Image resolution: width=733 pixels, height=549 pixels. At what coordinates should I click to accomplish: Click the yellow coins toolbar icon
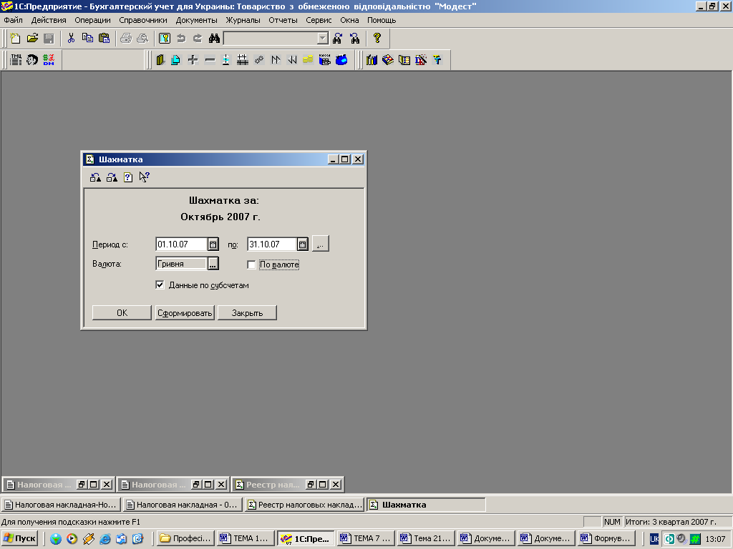point(308,60)
